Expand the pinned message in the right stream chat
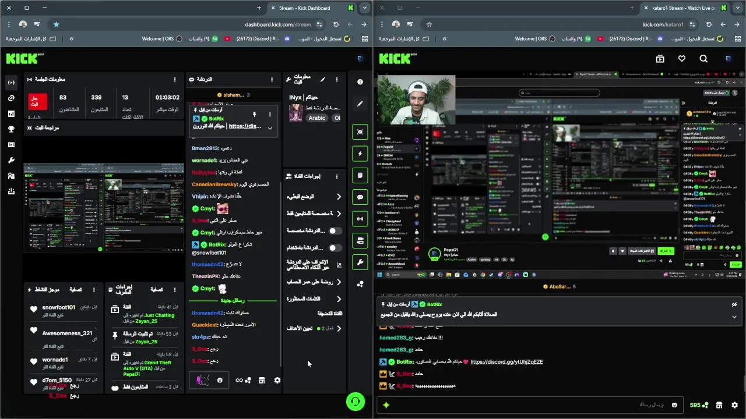This screenshot has height=419, width=746. (734, 317)
